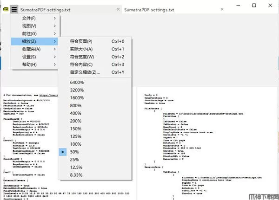Set zoom to 25%
279x200 pixels.
pos(95,160)
